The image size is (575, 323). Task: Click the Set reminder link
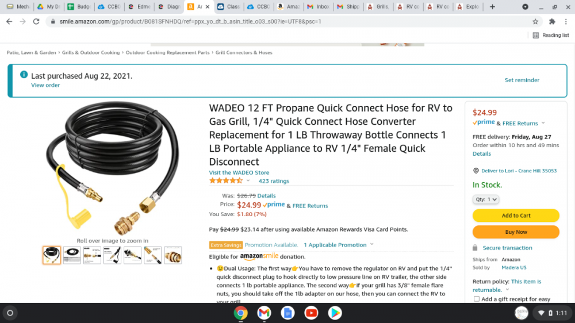tap(522, 80)
